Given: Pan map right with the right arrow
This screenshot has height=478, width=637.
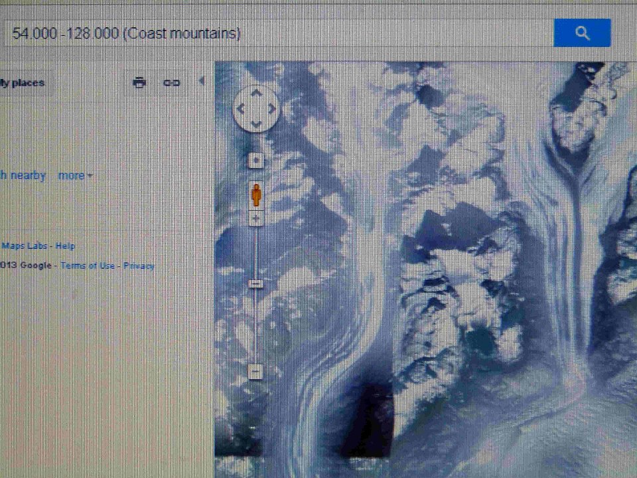Looking at the screenshot, I should [272, 108].
